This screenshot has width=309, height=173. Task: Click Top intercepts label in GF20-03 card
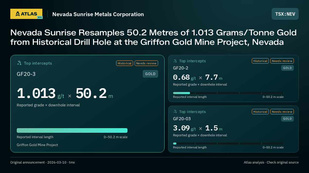[192, 112]
